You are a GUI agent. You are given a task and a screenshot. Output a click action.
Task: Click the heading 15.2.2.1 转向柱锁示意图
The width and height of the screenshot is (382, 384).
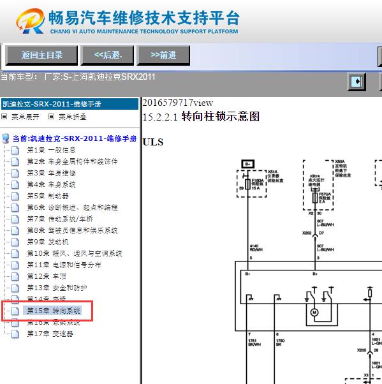click(x=201, y=117)
